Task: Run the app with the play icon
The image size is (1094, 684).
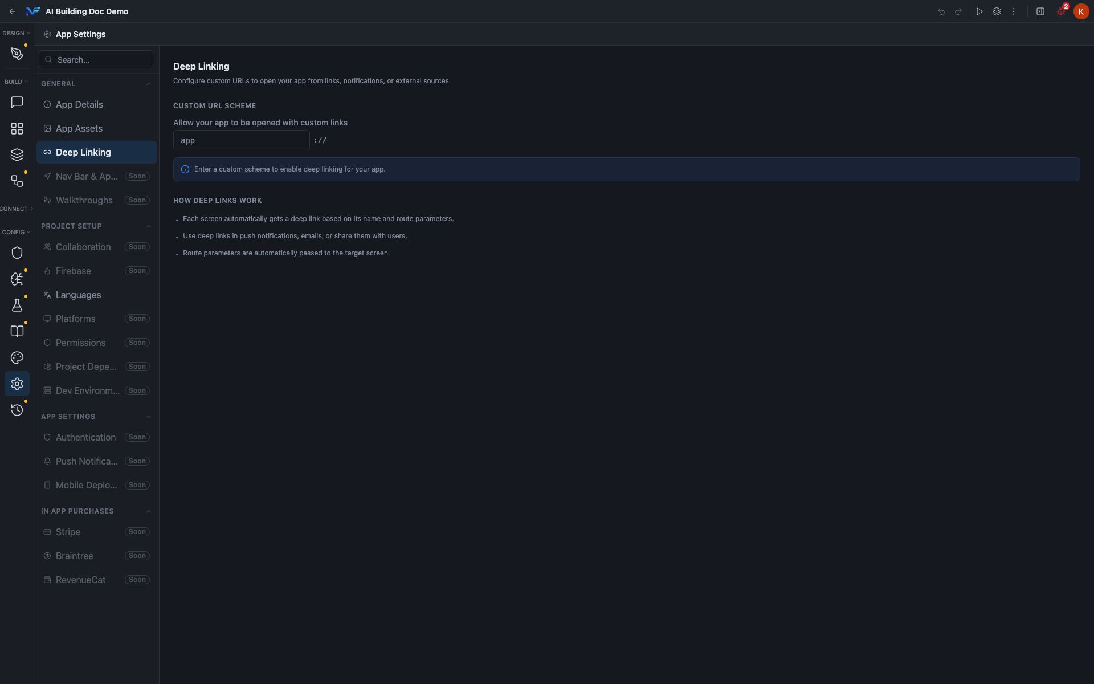Action: tap(979, 11)
